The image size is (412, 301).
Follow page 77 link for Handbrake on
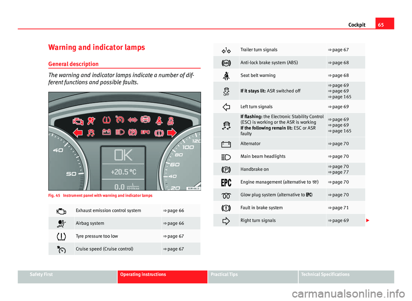tap(339, 172)
